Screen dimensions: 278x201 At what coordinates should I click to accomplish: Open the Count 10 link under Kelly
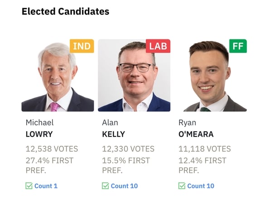point(124,186)
